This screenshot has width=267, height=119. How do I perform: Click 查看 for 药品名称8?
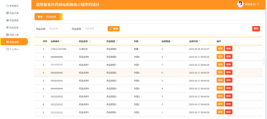tap(220, 56)
